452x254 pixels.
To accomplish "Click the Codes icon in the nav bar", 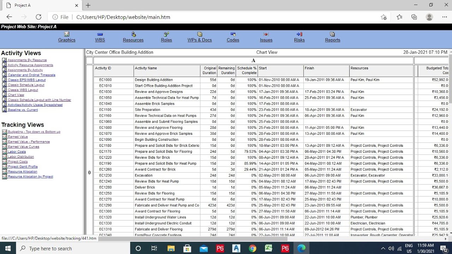I will click(233, 34).
